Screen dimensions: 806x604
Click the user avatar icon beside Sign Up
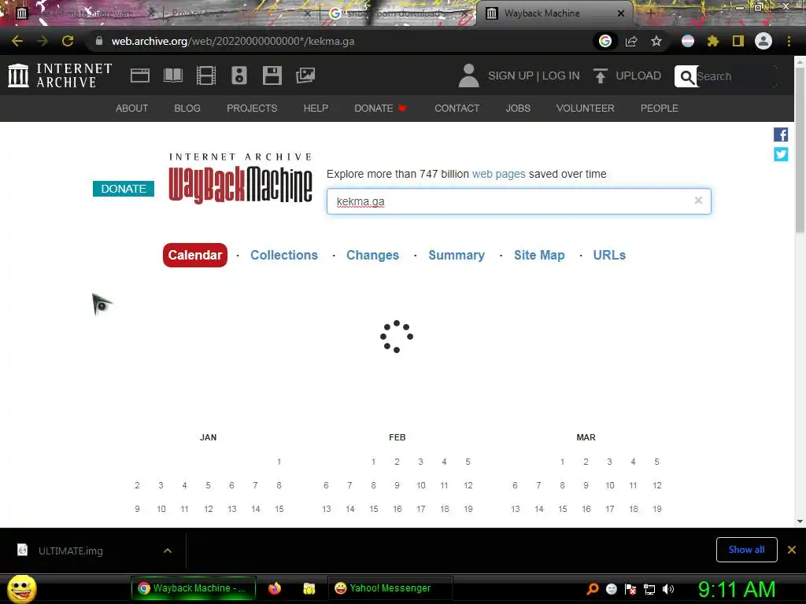(x=468, y=75)
